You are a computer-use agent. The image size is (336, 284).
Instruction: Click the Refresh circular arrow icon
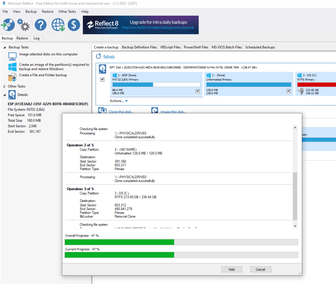coord(98,56)
